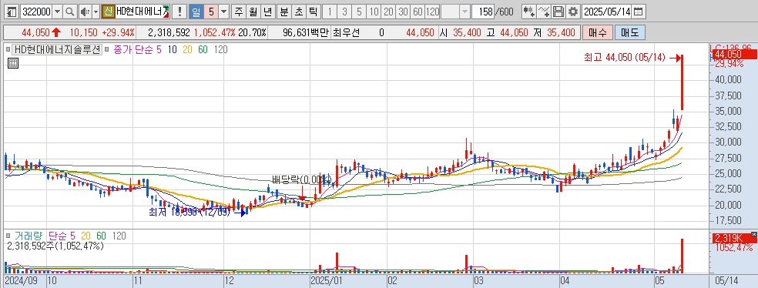The width and height of the screenshot is (758, 288).
Task: Click the add candlestick chart icon
Action: click(529, 11)
